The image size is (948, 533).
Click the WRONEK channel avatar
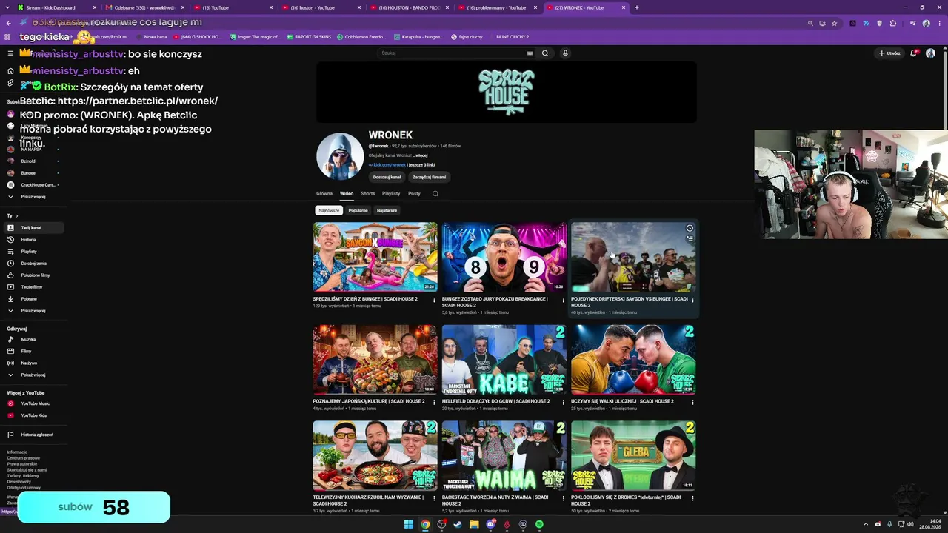pyautogui.click(x=340, y=156)
